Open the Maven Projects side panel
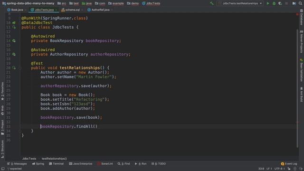The height and width of the screenshot is (171, 304). tap(302, 41)
